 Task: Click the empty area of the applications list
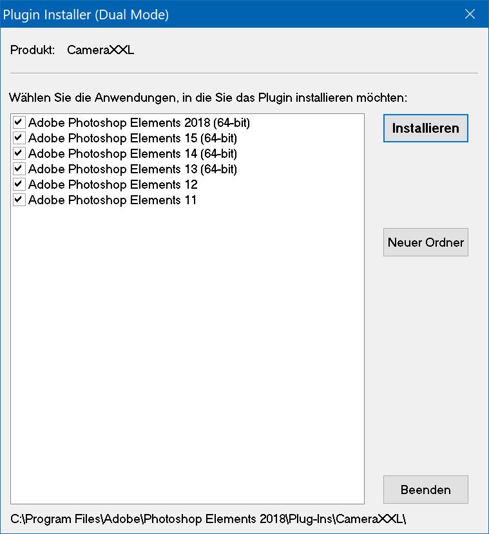pyautogui.click(x=187, y=354)
